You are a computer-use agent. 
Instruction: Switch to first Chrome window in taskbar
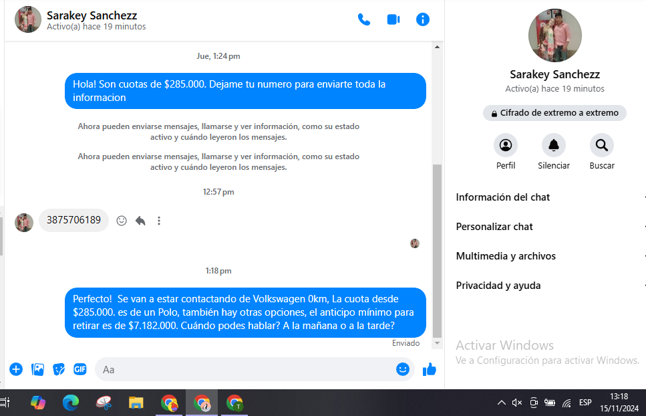tap(169, 403)
